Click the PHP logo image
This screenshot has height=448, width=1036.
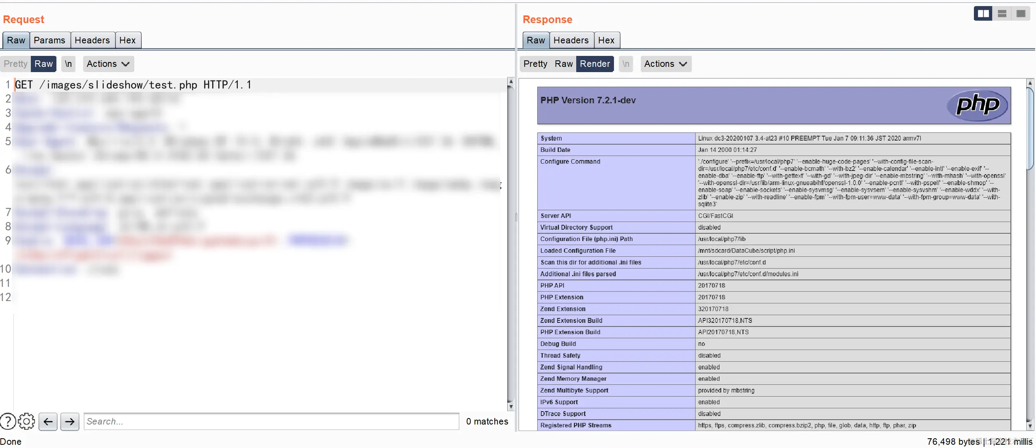click(977, 105)
